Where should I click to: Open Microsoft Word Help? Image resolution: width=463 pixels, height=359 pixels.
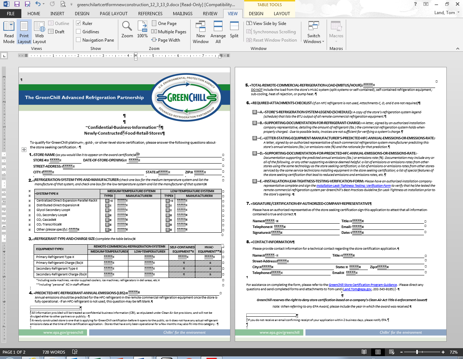point(415,4)
